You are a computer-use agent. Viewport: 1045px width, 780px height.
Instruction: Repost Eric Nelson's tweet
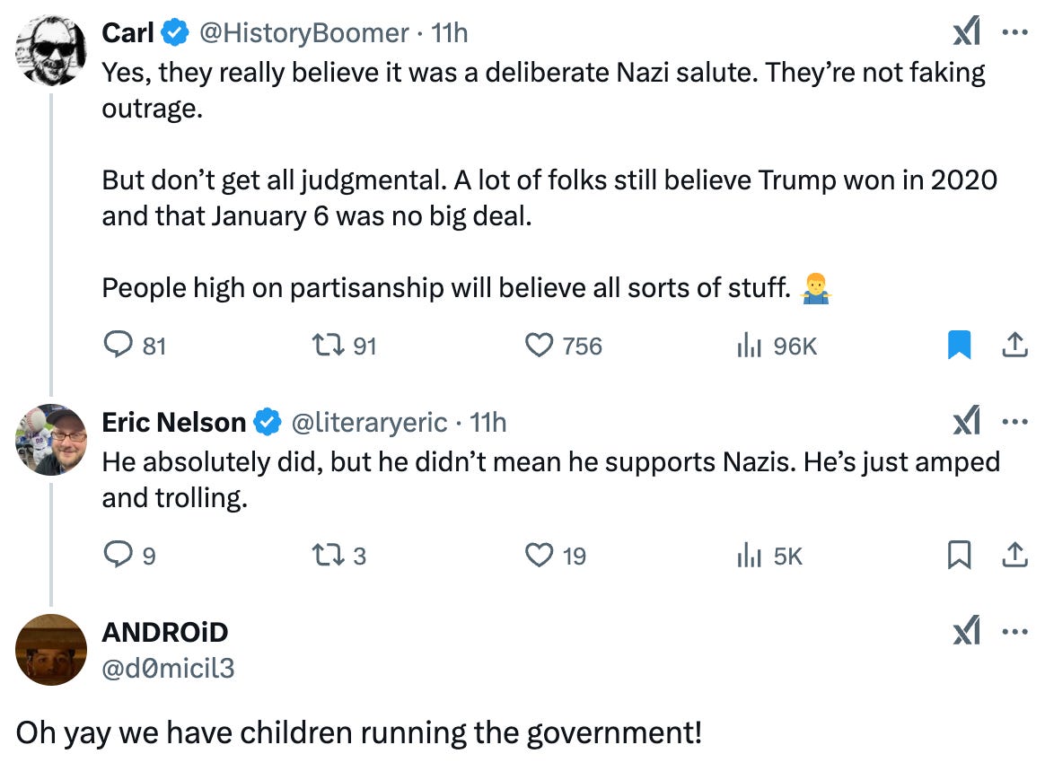(x=322, y=557)
